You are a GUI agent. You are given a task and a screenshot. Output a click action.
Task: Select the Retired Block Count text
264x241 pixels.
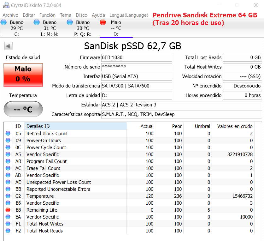47,133
